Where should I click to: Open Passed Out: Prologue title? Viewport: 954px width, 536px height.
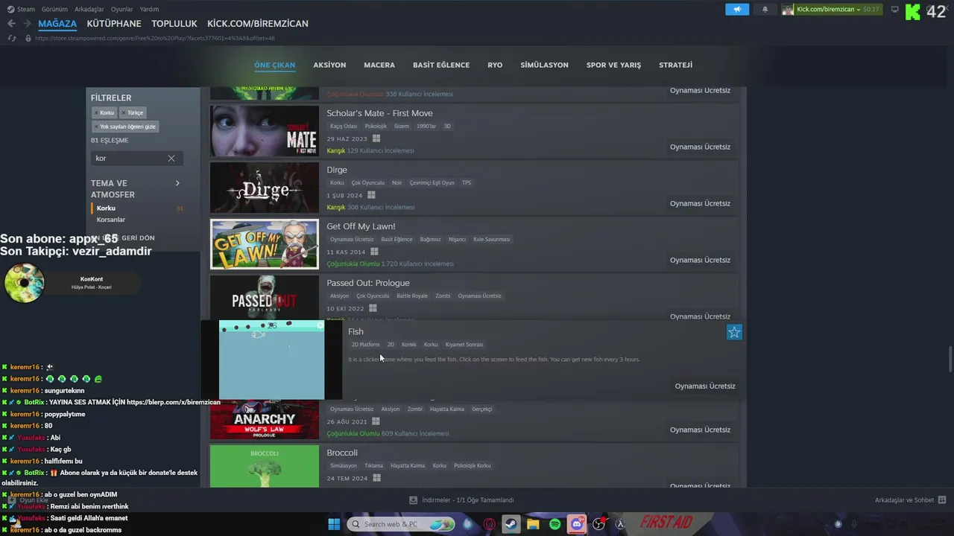coord(368,283)
